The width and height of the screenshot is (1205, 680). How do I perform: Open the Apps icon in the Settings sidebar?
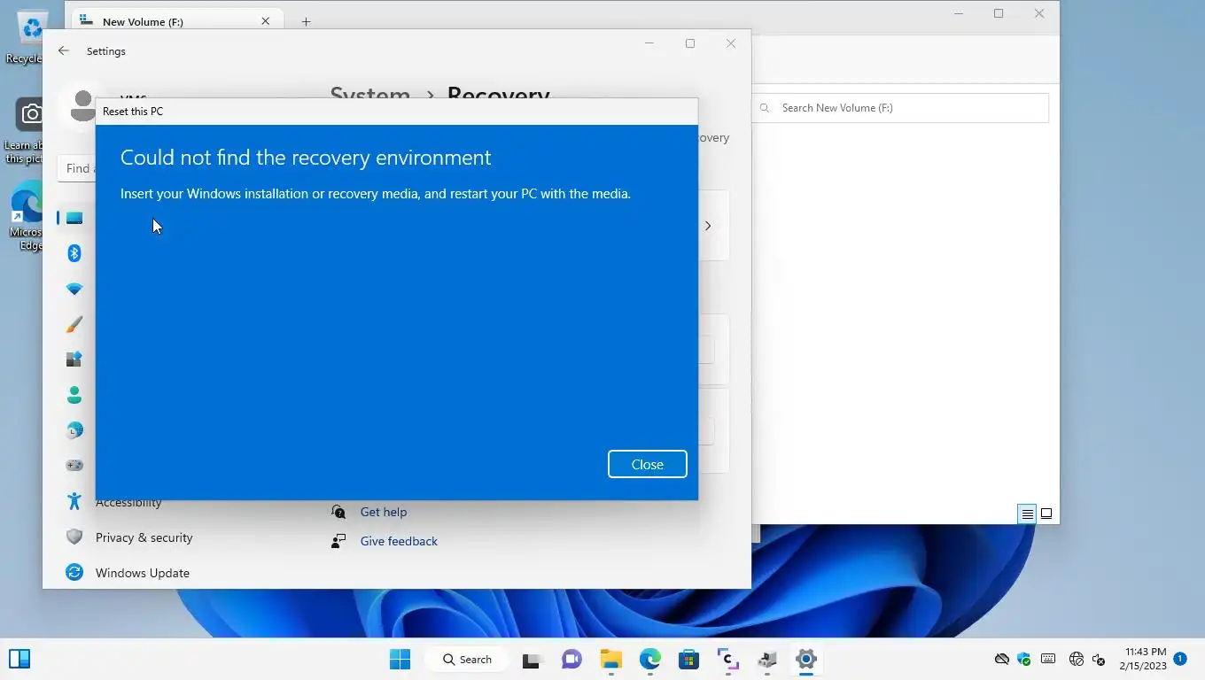coord(74,359)
